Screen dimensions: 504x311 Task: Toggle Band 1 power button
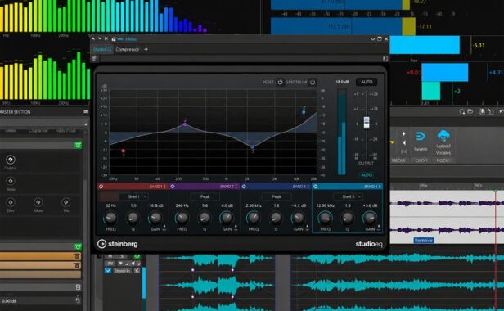101,187
